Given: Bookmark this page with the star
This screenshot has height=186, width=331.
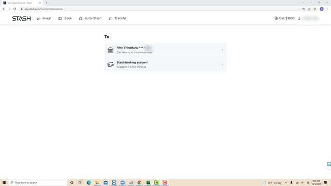Looking at the screenshot, I should [315, 9].
